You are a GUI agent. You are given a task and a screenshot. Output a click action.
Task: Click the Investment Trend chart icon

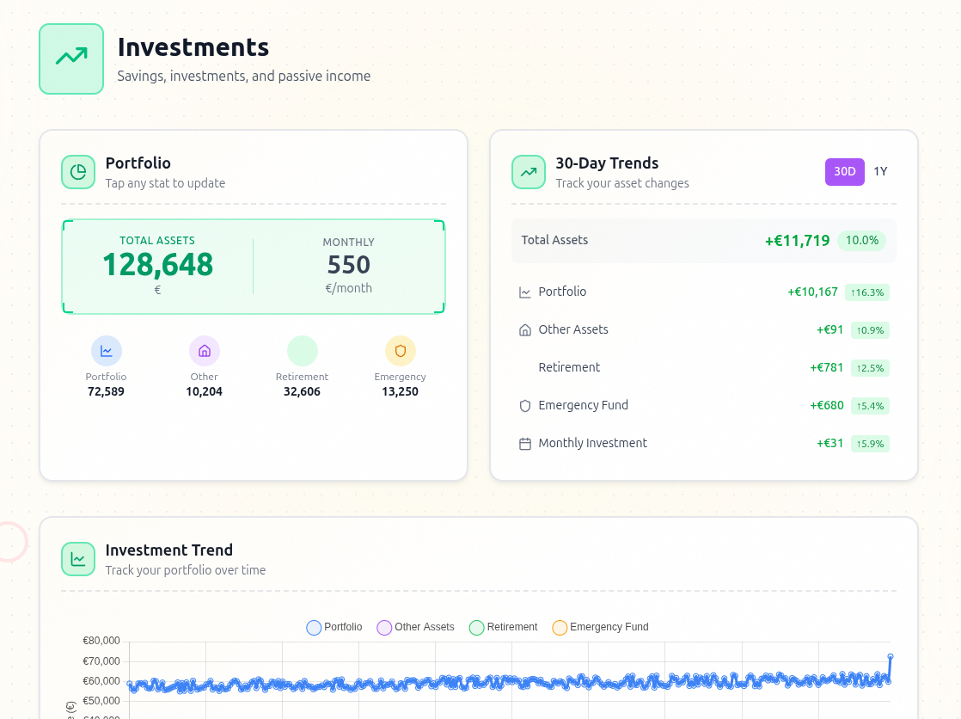click(78, 559)
